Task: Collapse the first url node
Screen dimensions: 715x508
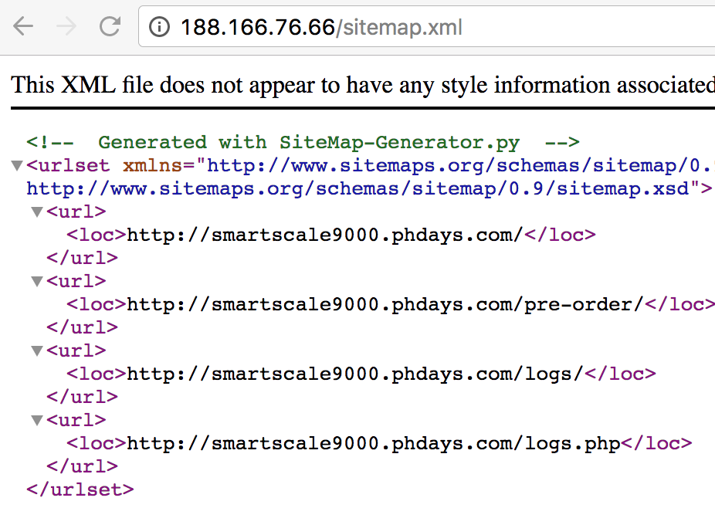Action: tap(36, 212)
